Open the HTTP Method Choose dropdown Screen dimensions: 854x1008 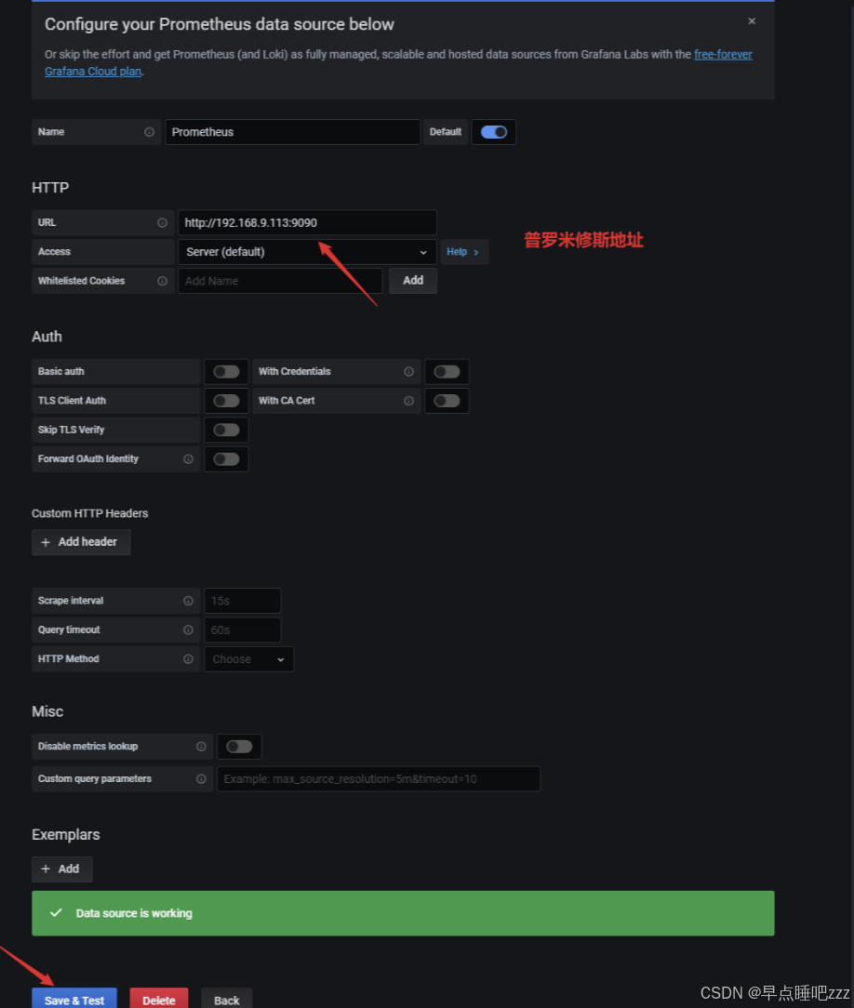tap(249, 659)
